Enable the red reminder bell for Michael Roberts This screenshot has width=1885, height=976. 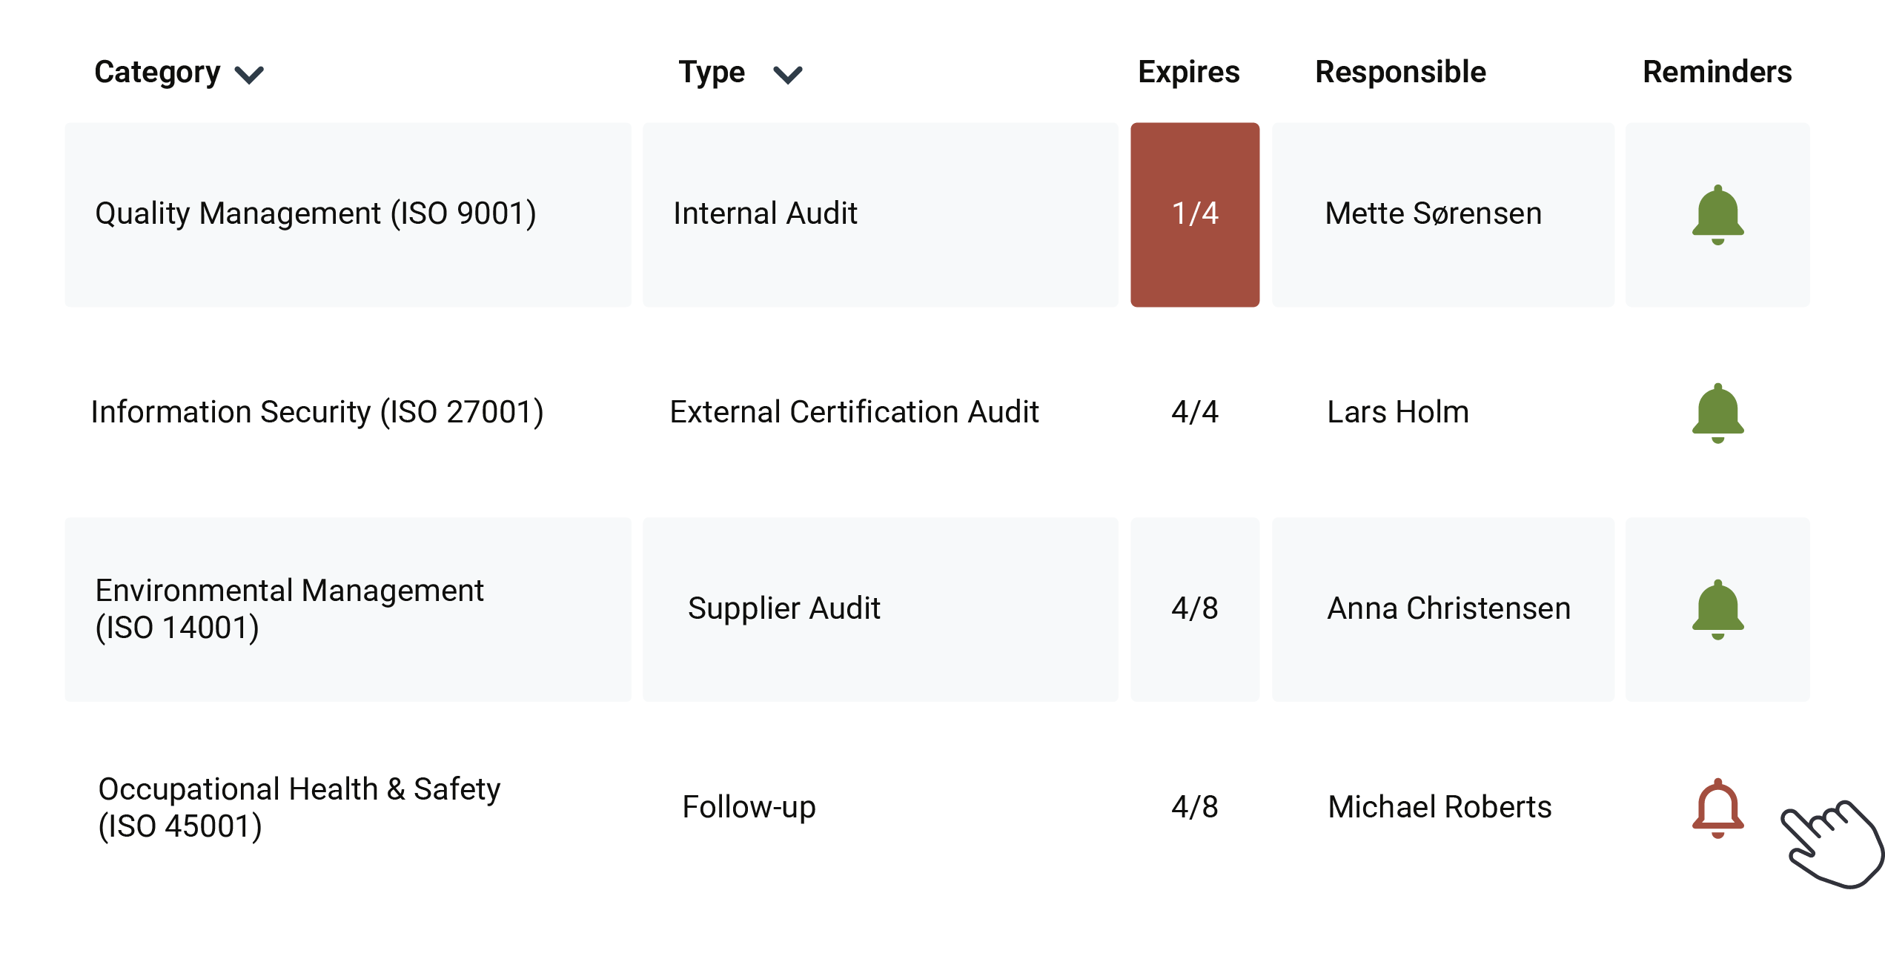[x=1717, y=808]
